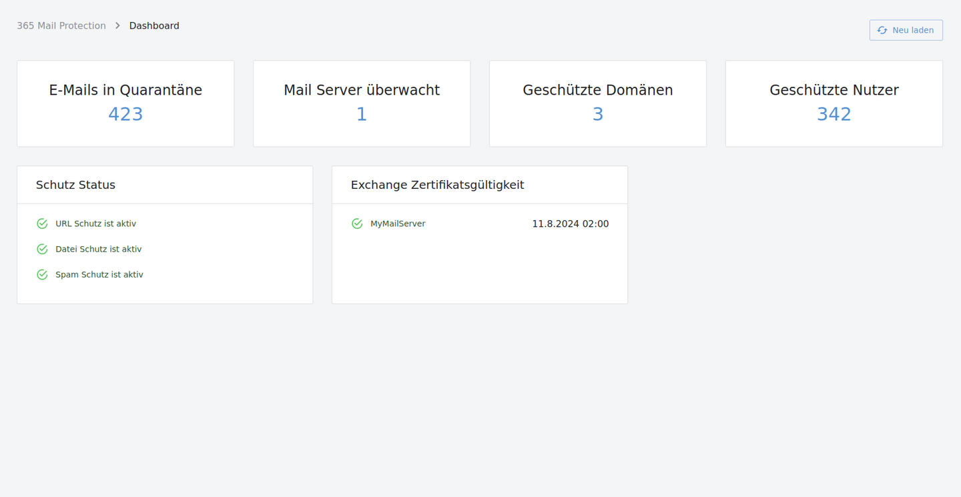
Task: Click the Schutz Status panel header
Action: [75, 185]
